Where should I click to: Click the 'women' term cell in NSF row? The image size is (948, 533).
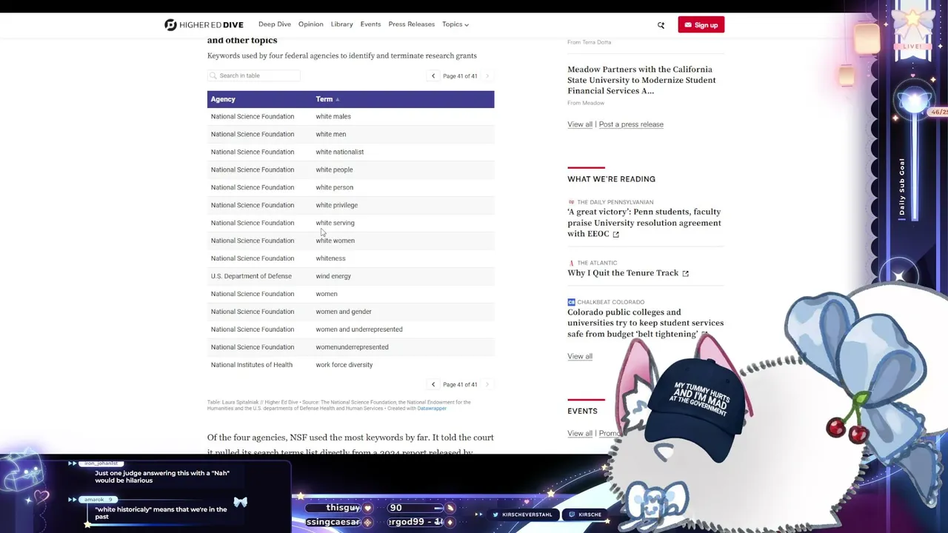click(327, 294)
